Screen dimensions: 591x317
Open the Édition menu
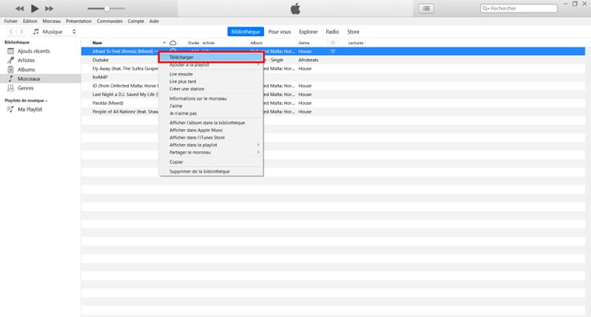[x=30, y=21]
